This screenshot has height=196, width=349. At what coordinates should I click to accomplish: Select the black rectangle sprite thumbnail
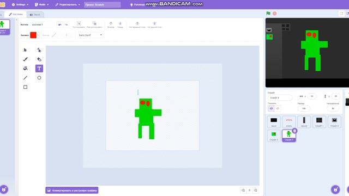click(274, 122)
